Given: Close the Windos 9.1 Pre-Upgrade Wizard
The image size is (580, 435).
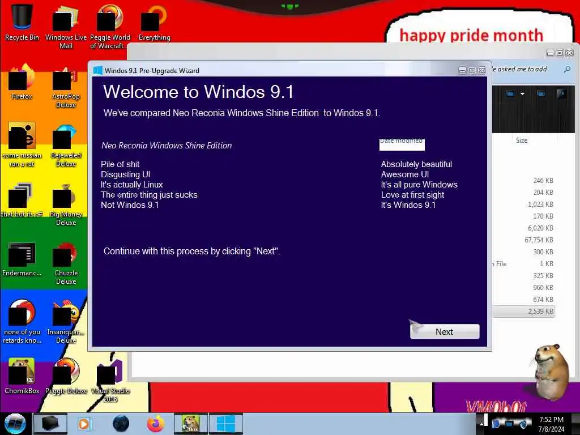Looking at the screenshot, I should (x=482, y=70).
